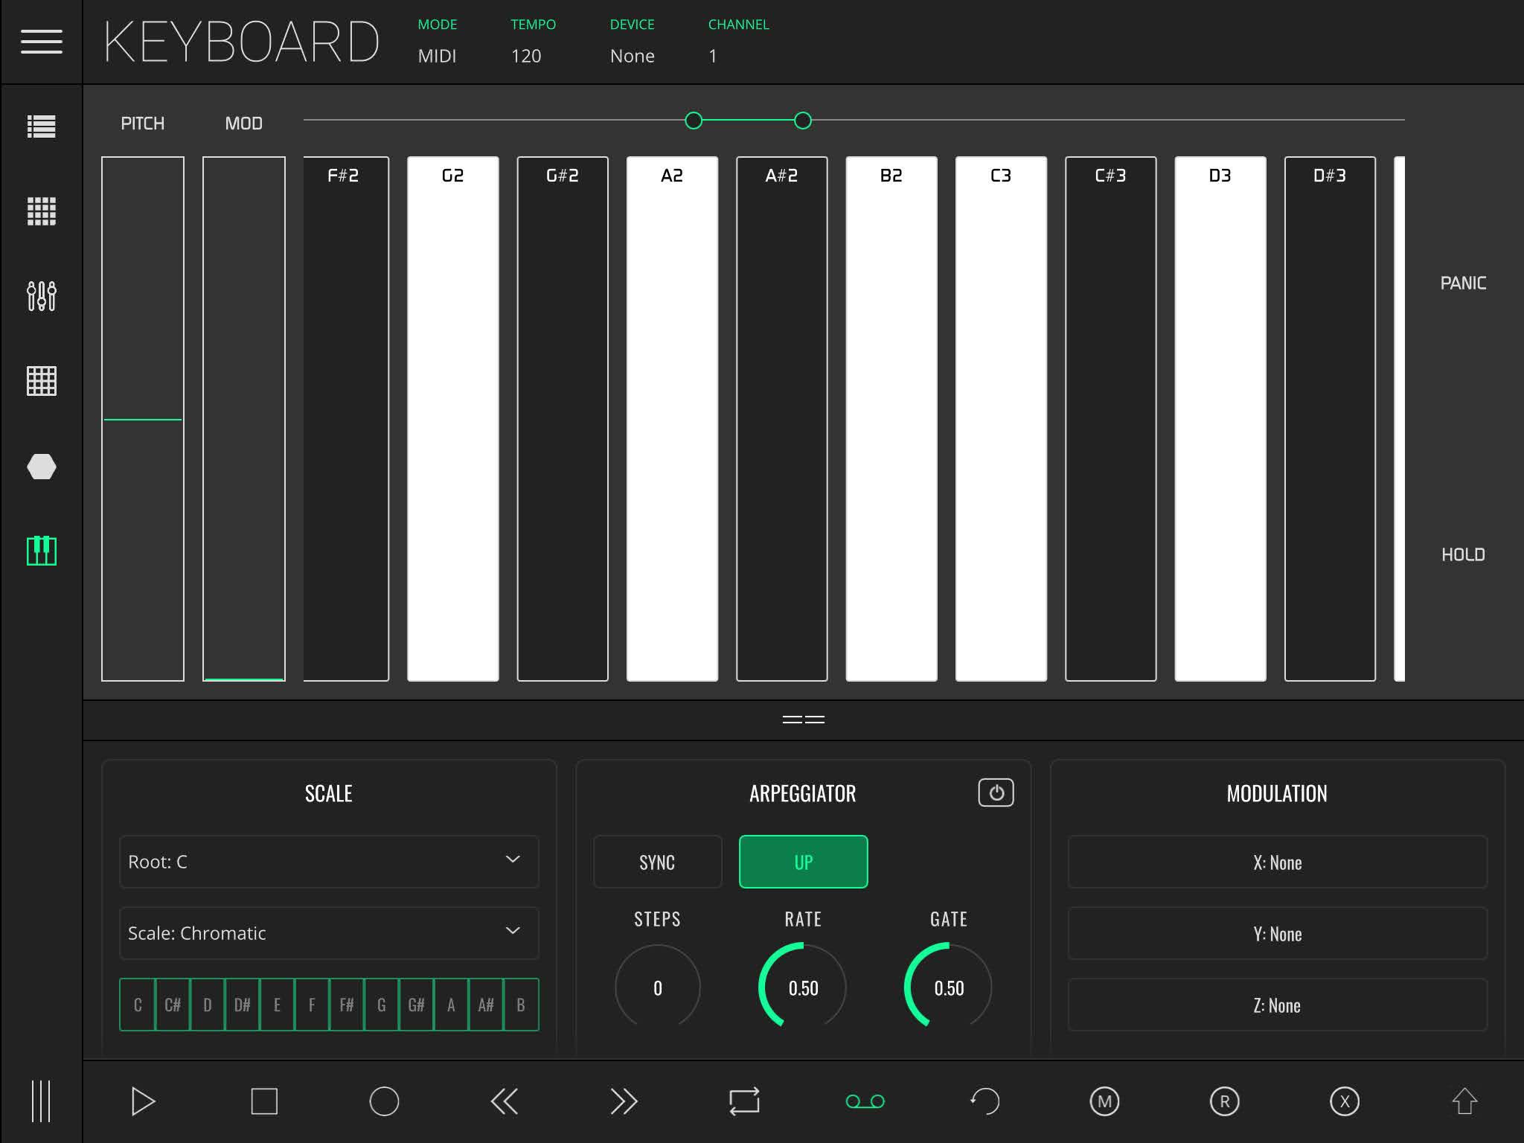Open the mixer faders view
The width and height of the screenshot is (1524, 1143).
click(x=41, y=296)
